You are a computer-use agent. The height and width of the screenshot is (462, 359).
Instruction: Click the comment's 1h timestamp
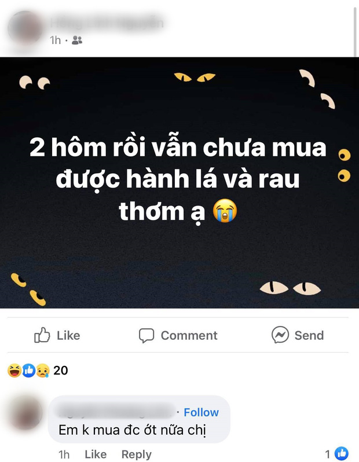(64, 454)
